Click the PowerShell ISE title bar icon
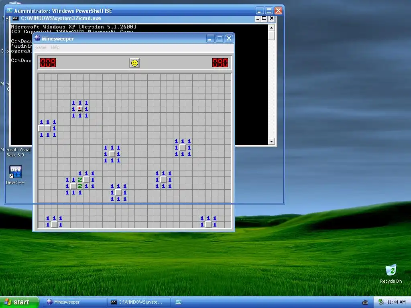This screenshot has width=411, height=308. [x=10, y=10]
